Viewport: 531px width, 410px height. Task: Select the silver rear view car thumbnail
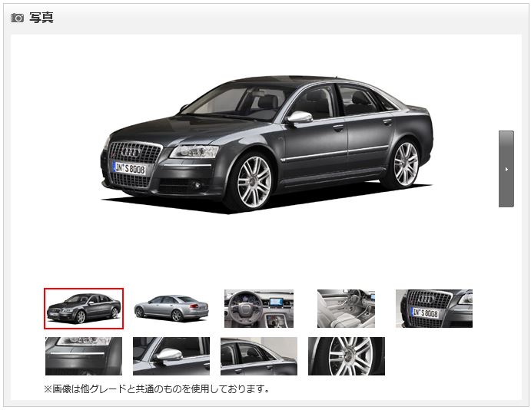171,309
